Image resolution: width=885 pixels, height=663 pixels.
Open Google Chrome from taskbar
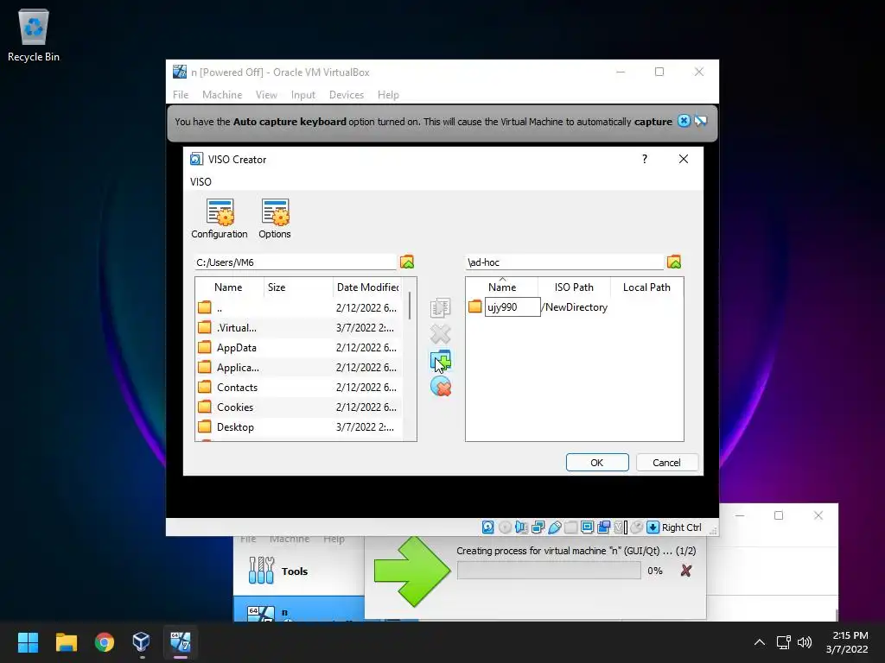coord(104,642)
